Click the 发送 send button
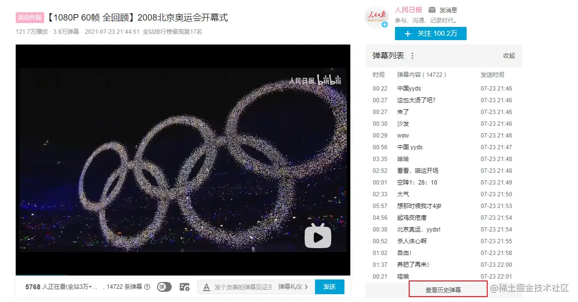The height and width of the screenshot is (302, 578). (330, 287)
